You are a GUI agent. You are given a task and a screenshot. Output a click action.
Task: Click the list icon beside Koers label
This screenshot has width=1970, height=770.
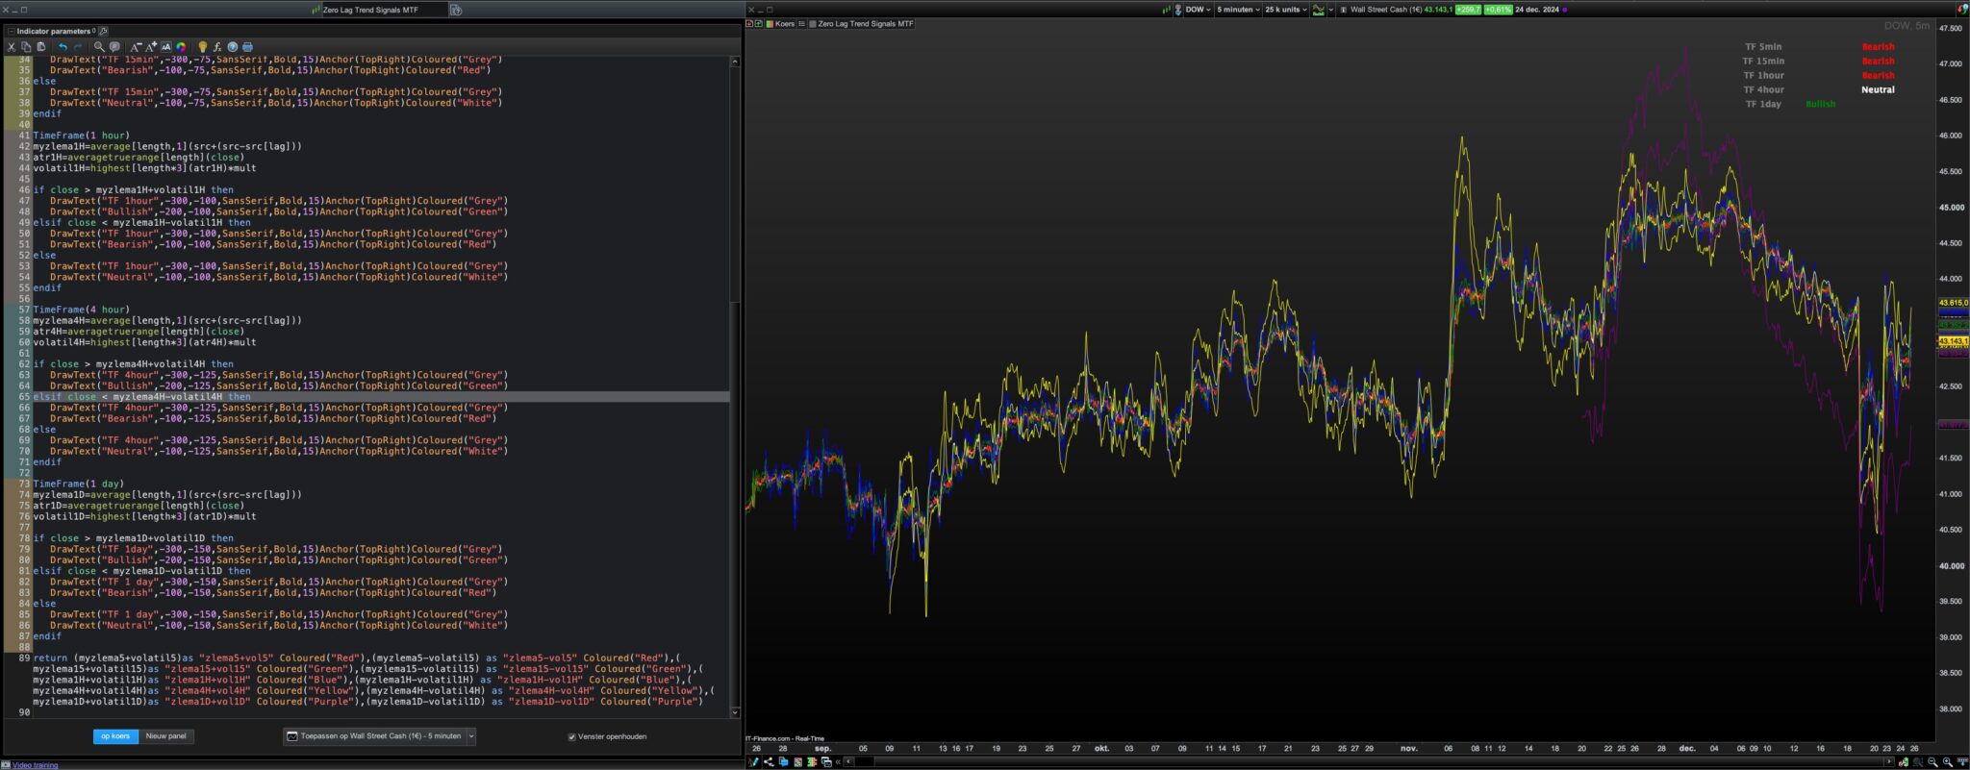tap(801, 24)
